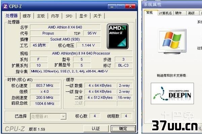Click the 一级 指令 cache value 4 x 64 KBytes
The width and height of the screenshot is (202, 134).
[100, 91]
